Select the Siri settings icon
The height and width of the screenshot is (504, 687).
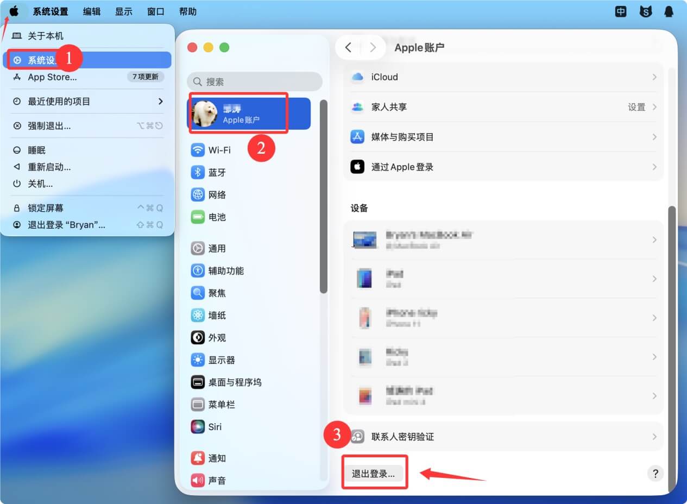213,427
